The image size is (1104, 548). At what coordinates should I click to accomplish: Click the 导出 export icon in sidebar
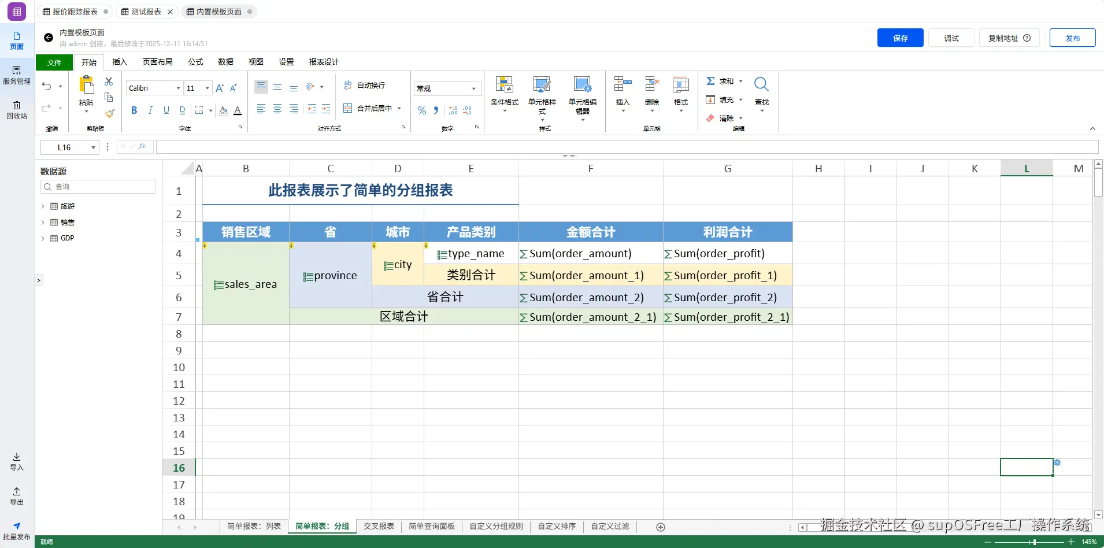tap(17, 491)
